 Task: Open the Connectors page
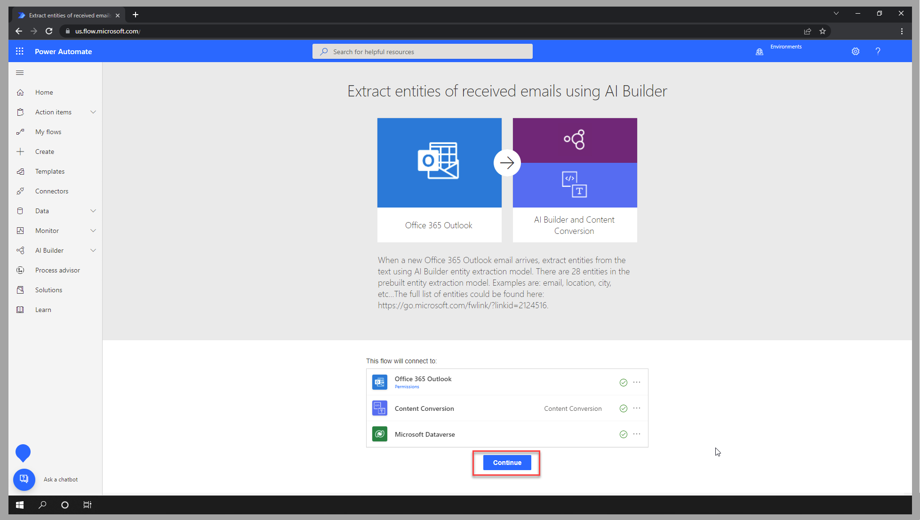[x=52, y=191]
